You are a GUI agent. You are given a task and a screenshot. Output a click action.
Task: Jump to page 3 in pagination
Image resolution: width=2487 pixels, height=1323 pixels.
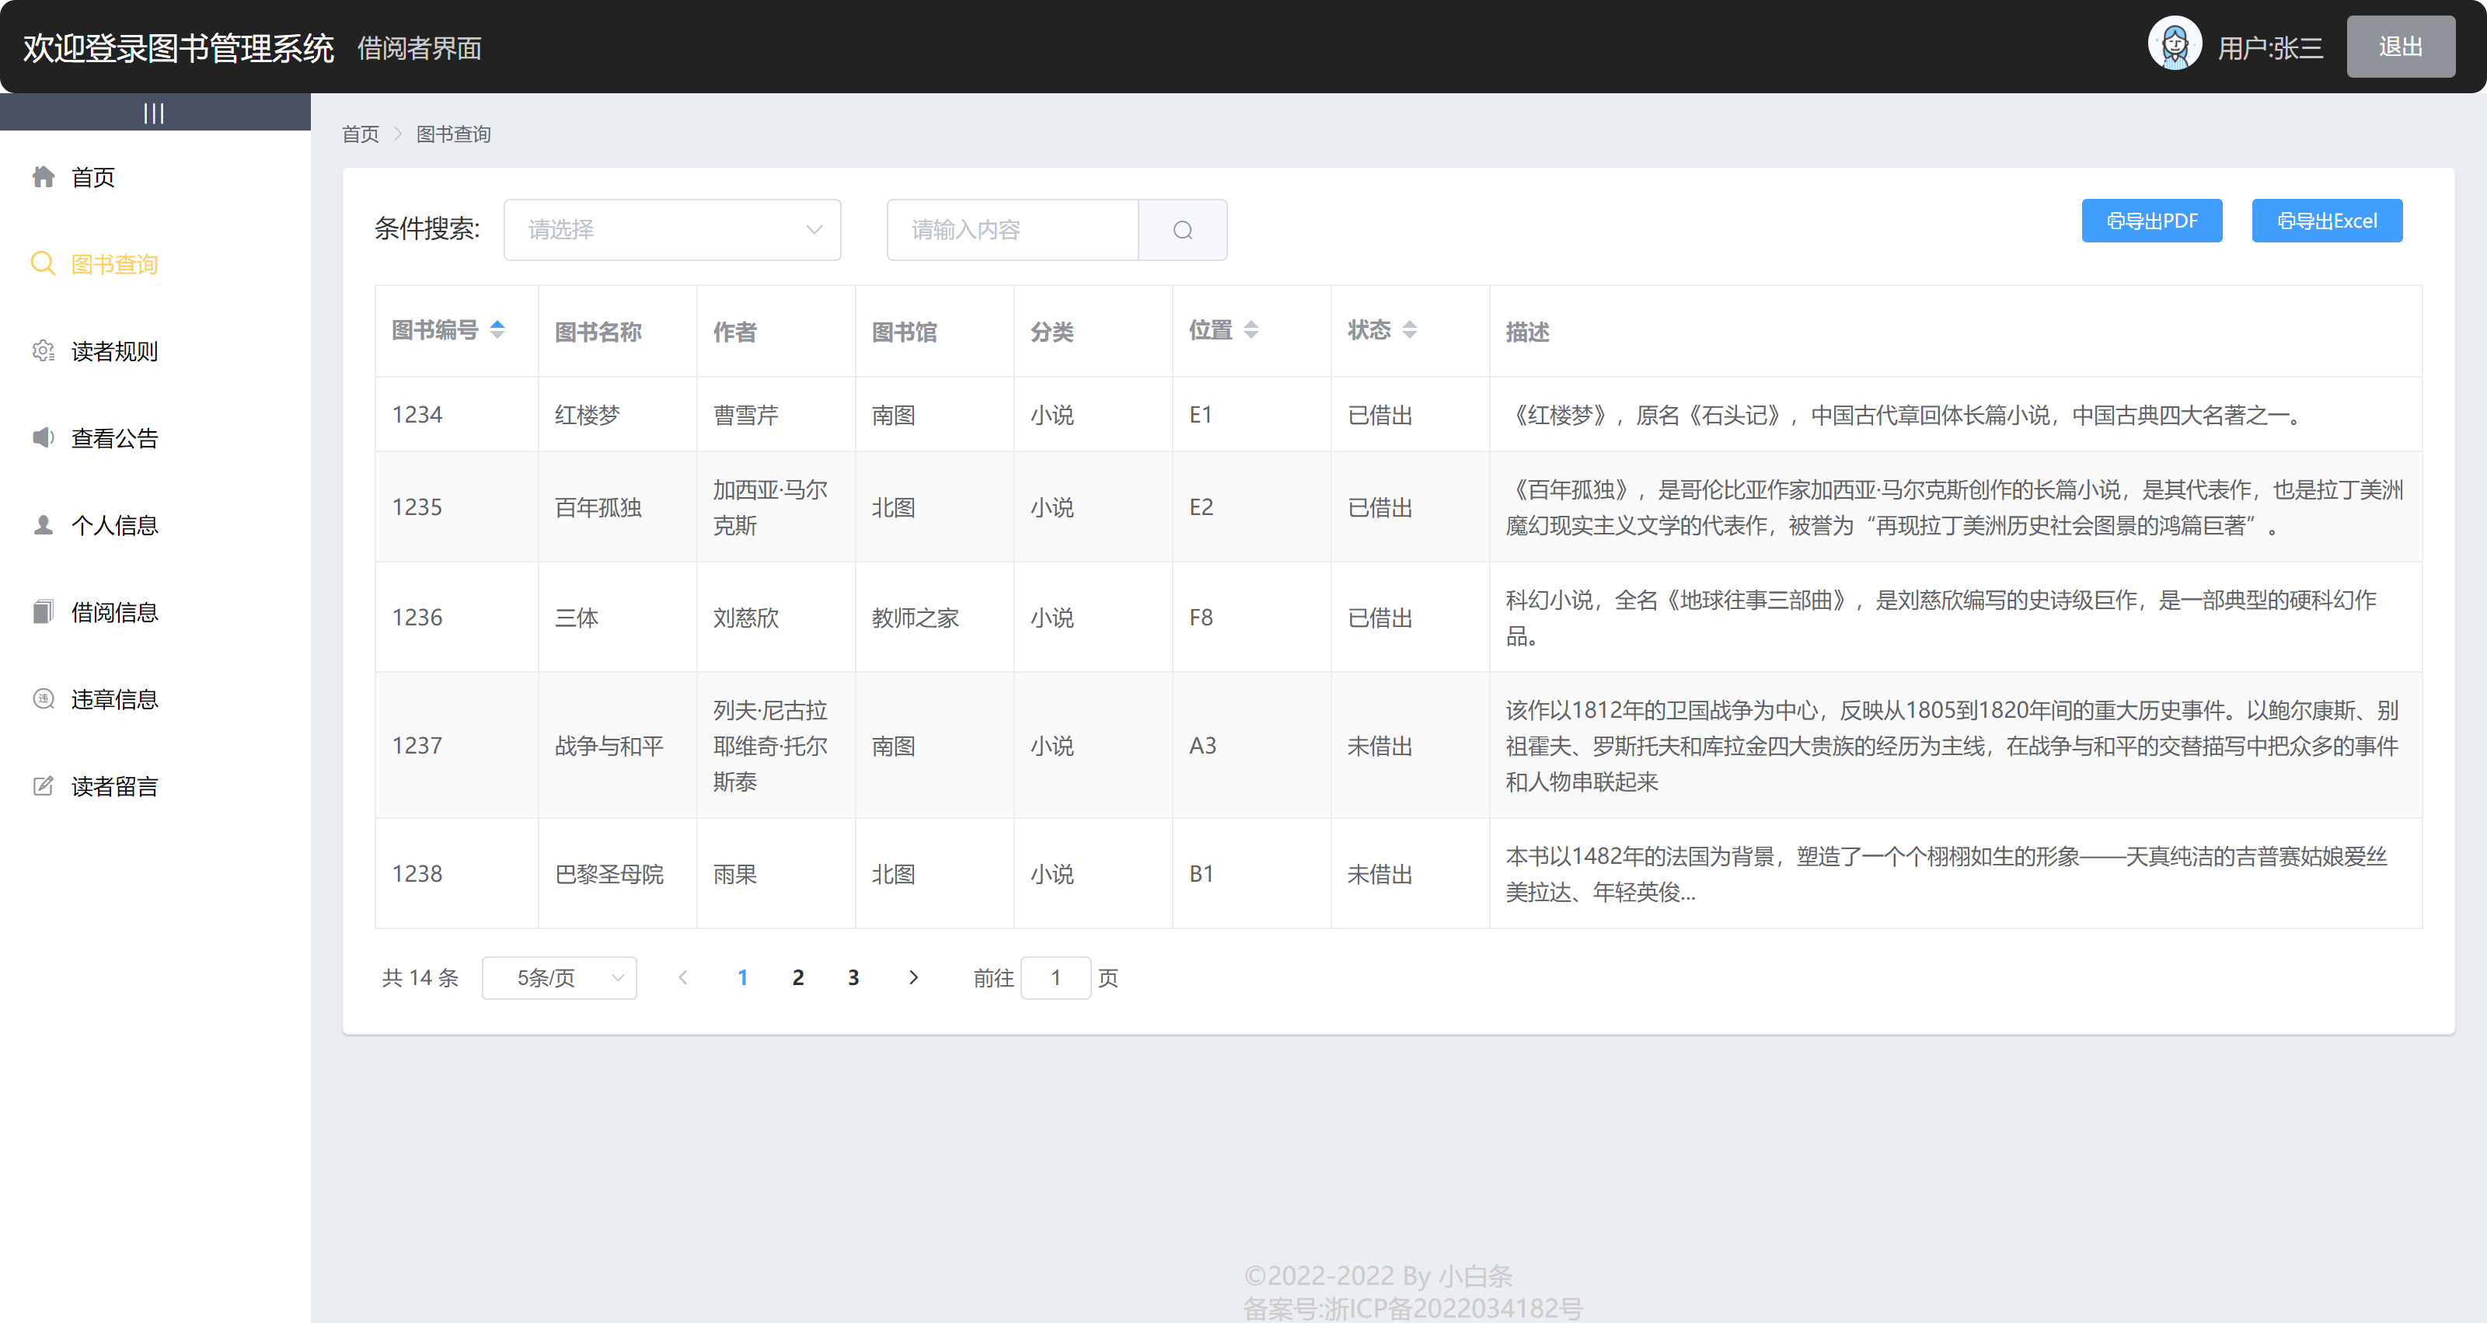[853, 977]
